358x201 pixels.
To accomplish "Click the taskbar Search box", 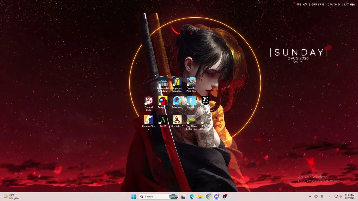I will click(x=159, y=197).
